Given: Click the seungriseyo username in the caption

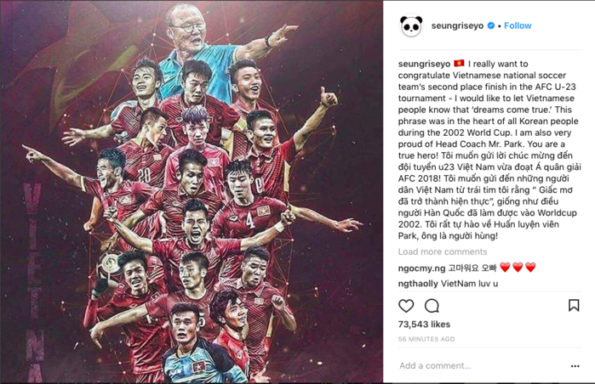Looking at the screenshot, I should point(424,64).
